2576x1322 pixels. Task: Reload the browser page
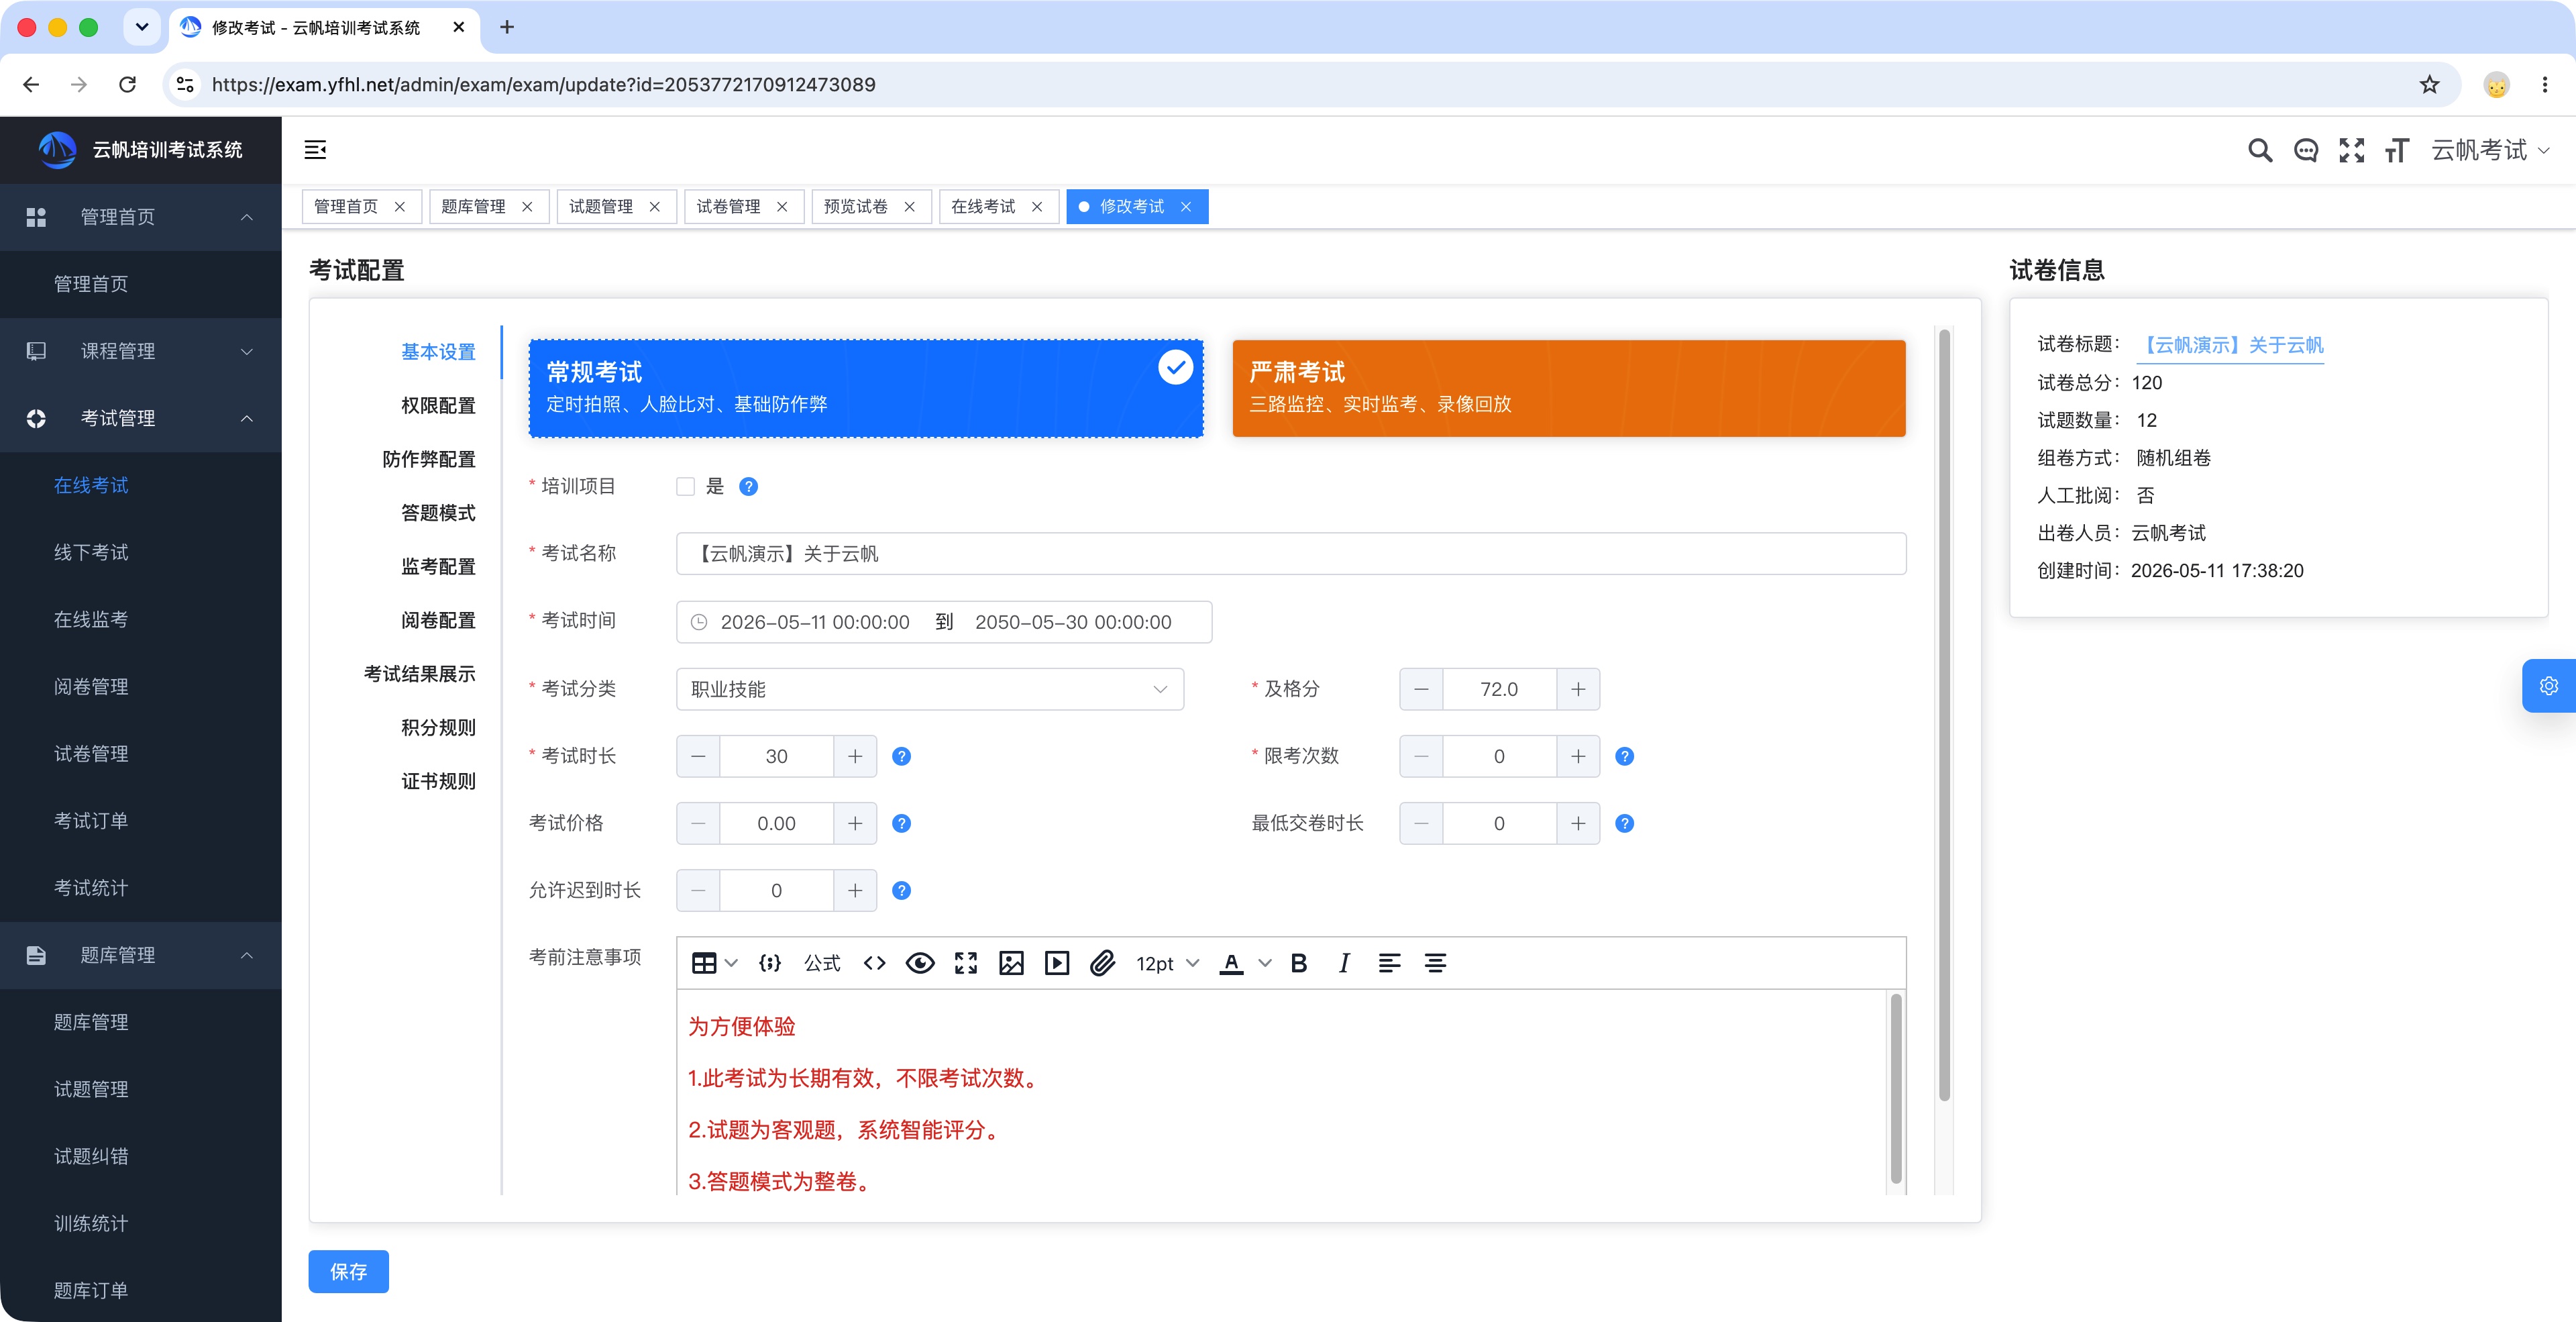click(127, 85)
